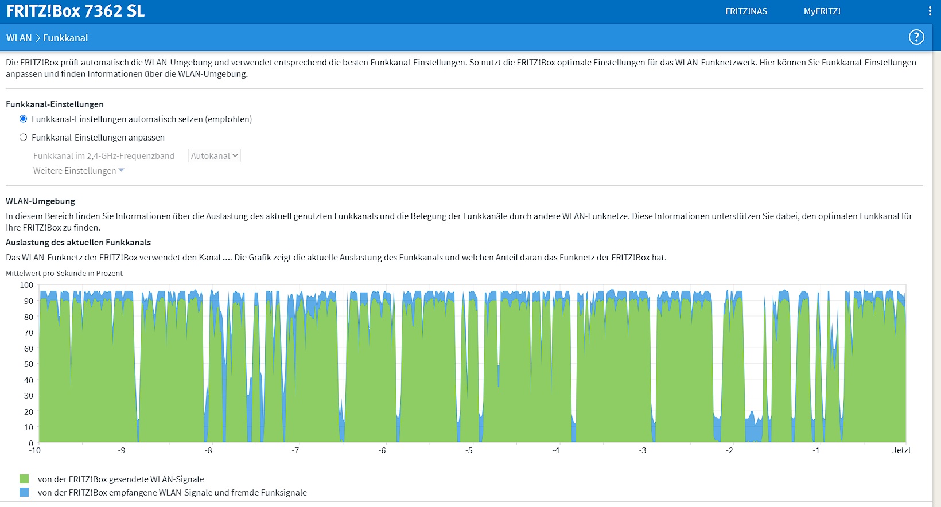The height and width of the screenshot is (507, 941).
Task: Click 'WLAN-Umgebung' section heading
Action: (41, 201)
